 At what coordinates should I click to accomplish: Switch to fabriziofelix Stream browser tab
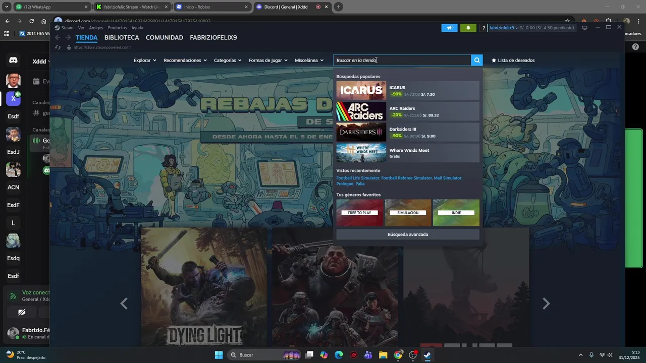tap(132, 7)
